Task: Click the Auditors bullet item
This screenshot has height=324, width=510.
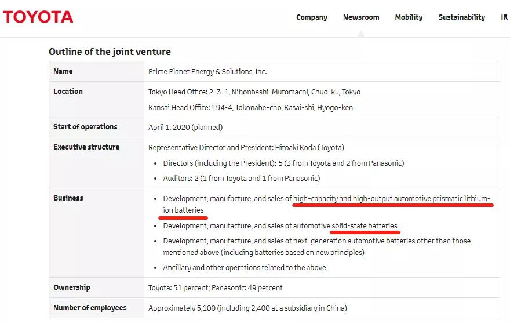Action: (241, 178)
